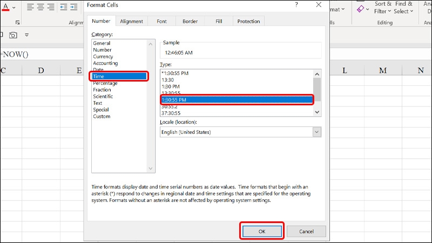Click Category list scroll down arrow
The height and width of the screenshot is (243, 432).
tap(151, 168)
